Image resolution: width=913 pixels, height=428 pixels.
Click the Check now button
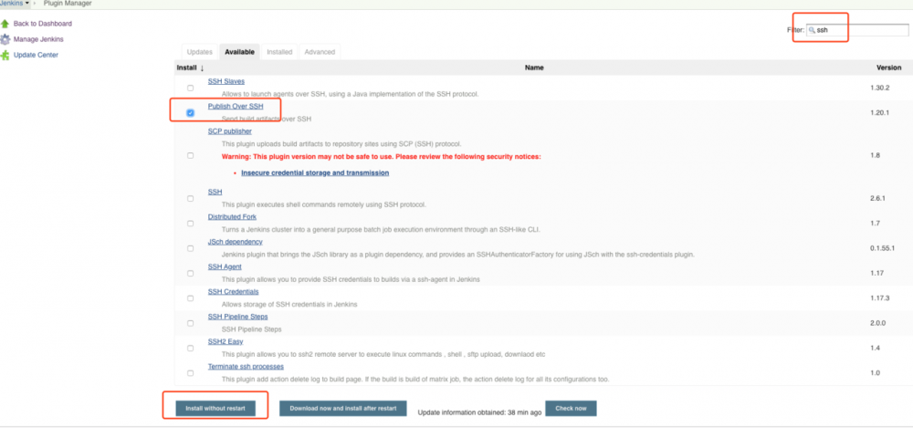coord(571,409)
